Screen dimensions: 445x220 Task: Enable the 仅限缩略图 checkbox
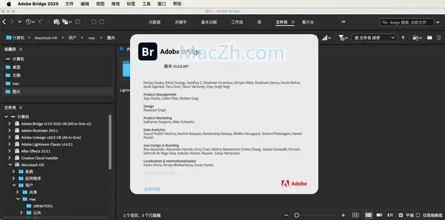[418, 215]
